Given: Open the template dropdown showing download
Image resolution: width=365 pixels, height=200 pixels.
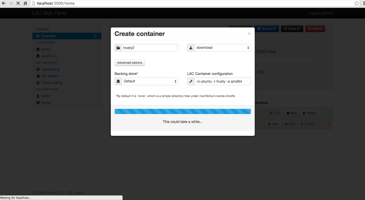Looking at the screenshot, I should click(x=223, y=48).
